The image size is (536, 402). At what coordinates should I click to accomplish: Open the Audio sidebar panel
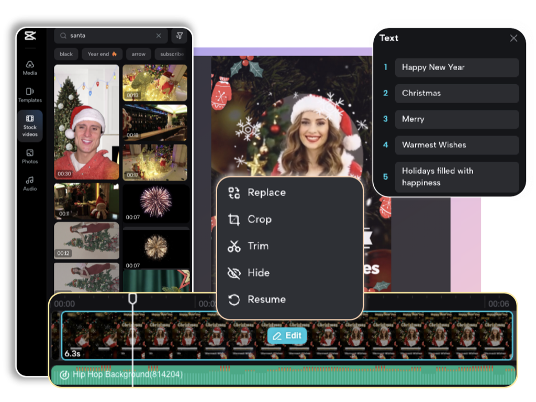pos(30,184)
